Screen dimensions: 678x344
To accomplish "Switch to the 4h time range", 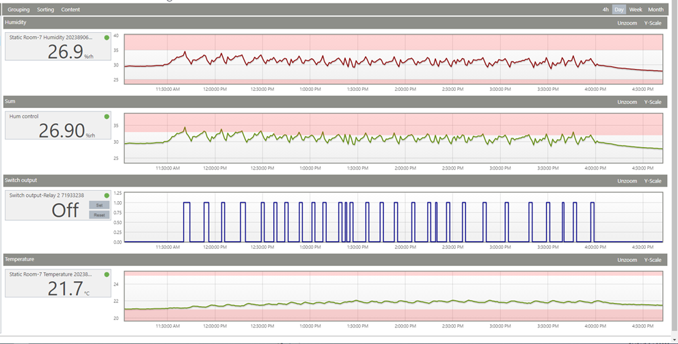I will [x=606, y=10].
